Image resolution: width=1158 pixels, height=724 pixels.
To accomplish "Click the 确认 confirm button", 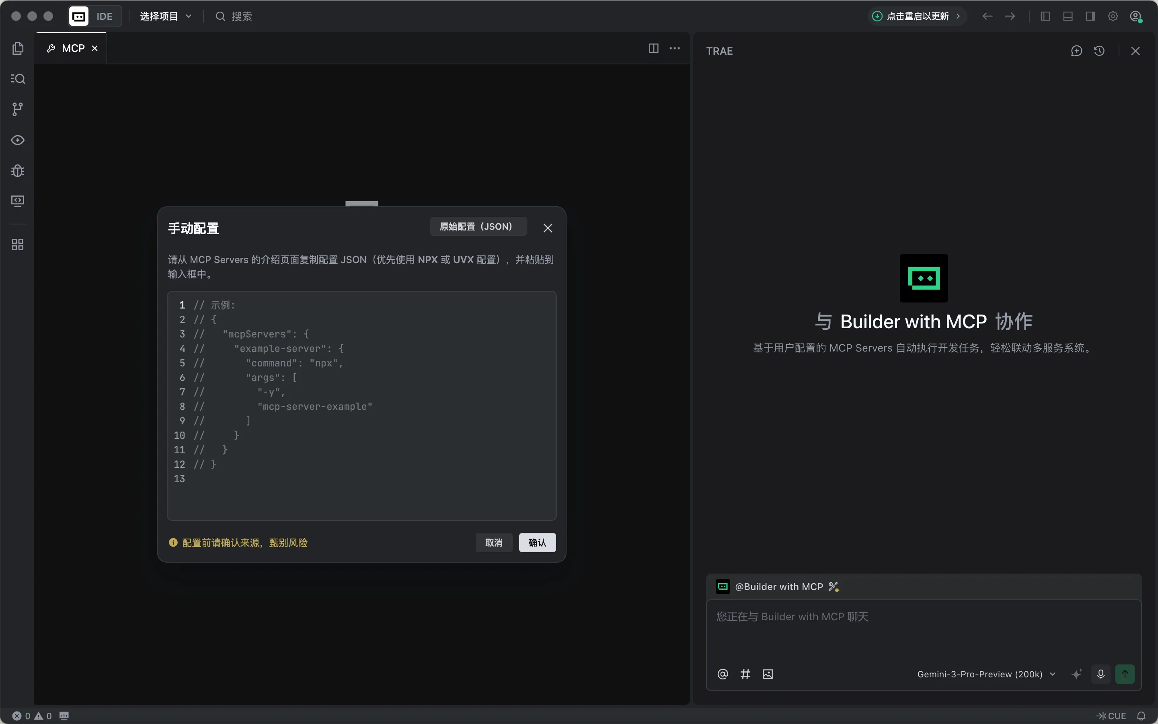I will 537,543.
